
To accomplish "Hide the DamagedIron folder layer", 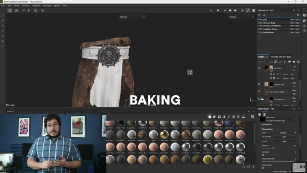I will [259, 99].
